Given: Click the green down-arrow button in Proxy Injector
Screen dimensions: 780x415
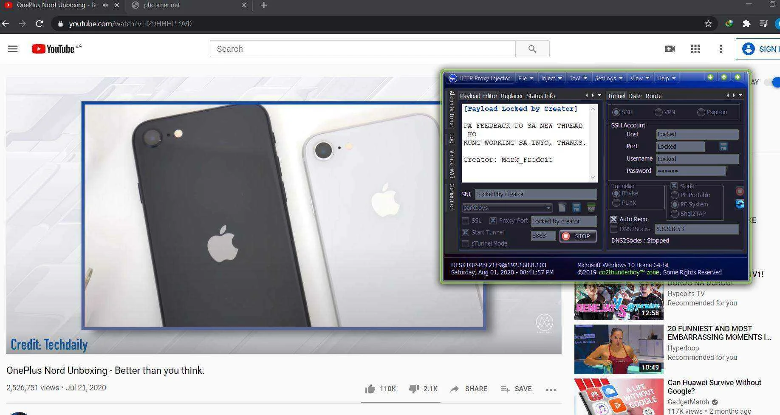Looking at the screenshot, I should (710, 77).
